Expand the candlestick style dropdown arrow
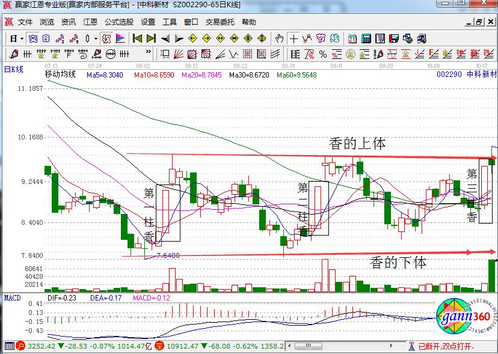Viewport: 498px width, 354px height. click(96, 38)
